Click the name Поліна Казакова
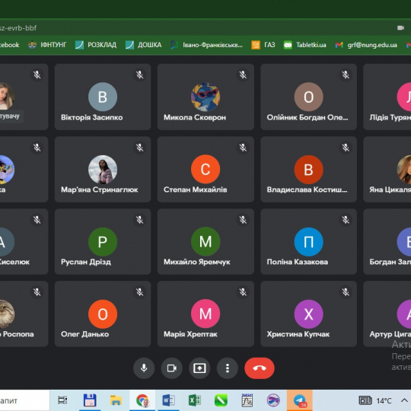The width and height of the screenshot is (411, 411). 298,262
